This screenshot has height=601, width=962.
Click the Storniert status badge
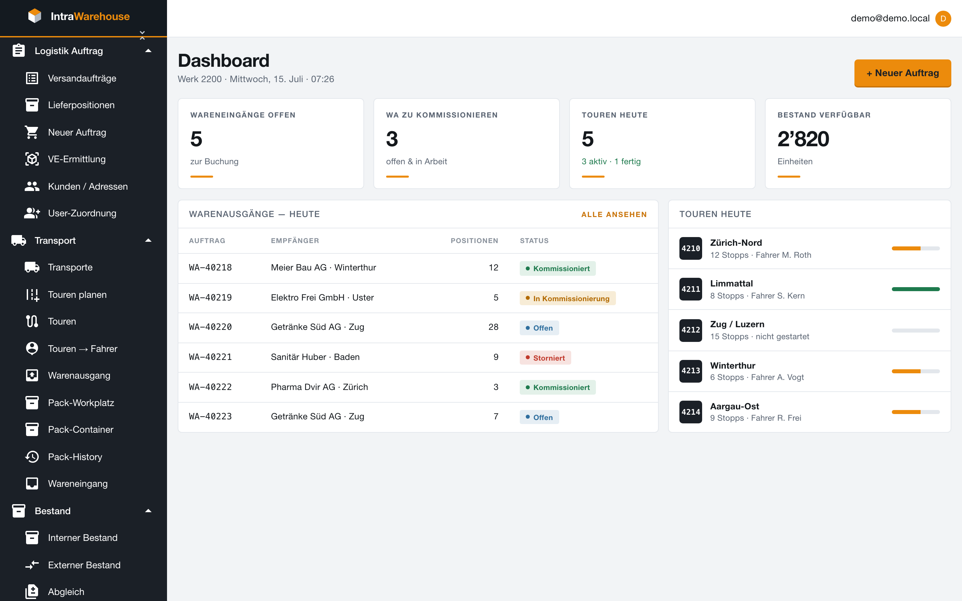click(x=545, y=358)
